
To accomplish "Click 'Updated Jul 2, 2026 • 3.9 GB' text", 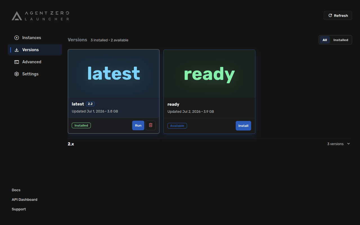I will coord(191,112).
